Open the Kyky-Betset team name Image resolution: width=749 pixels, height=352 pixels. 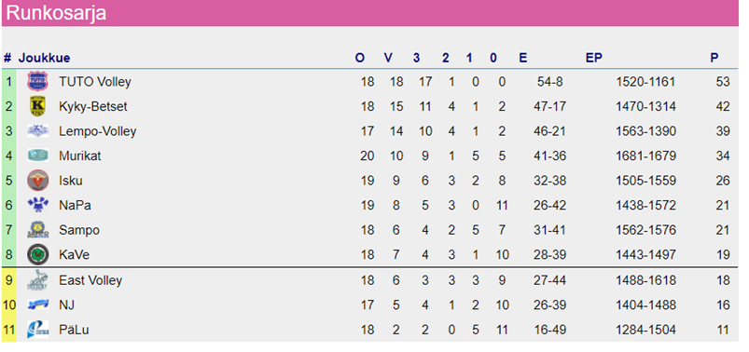[x=93, y=106]
